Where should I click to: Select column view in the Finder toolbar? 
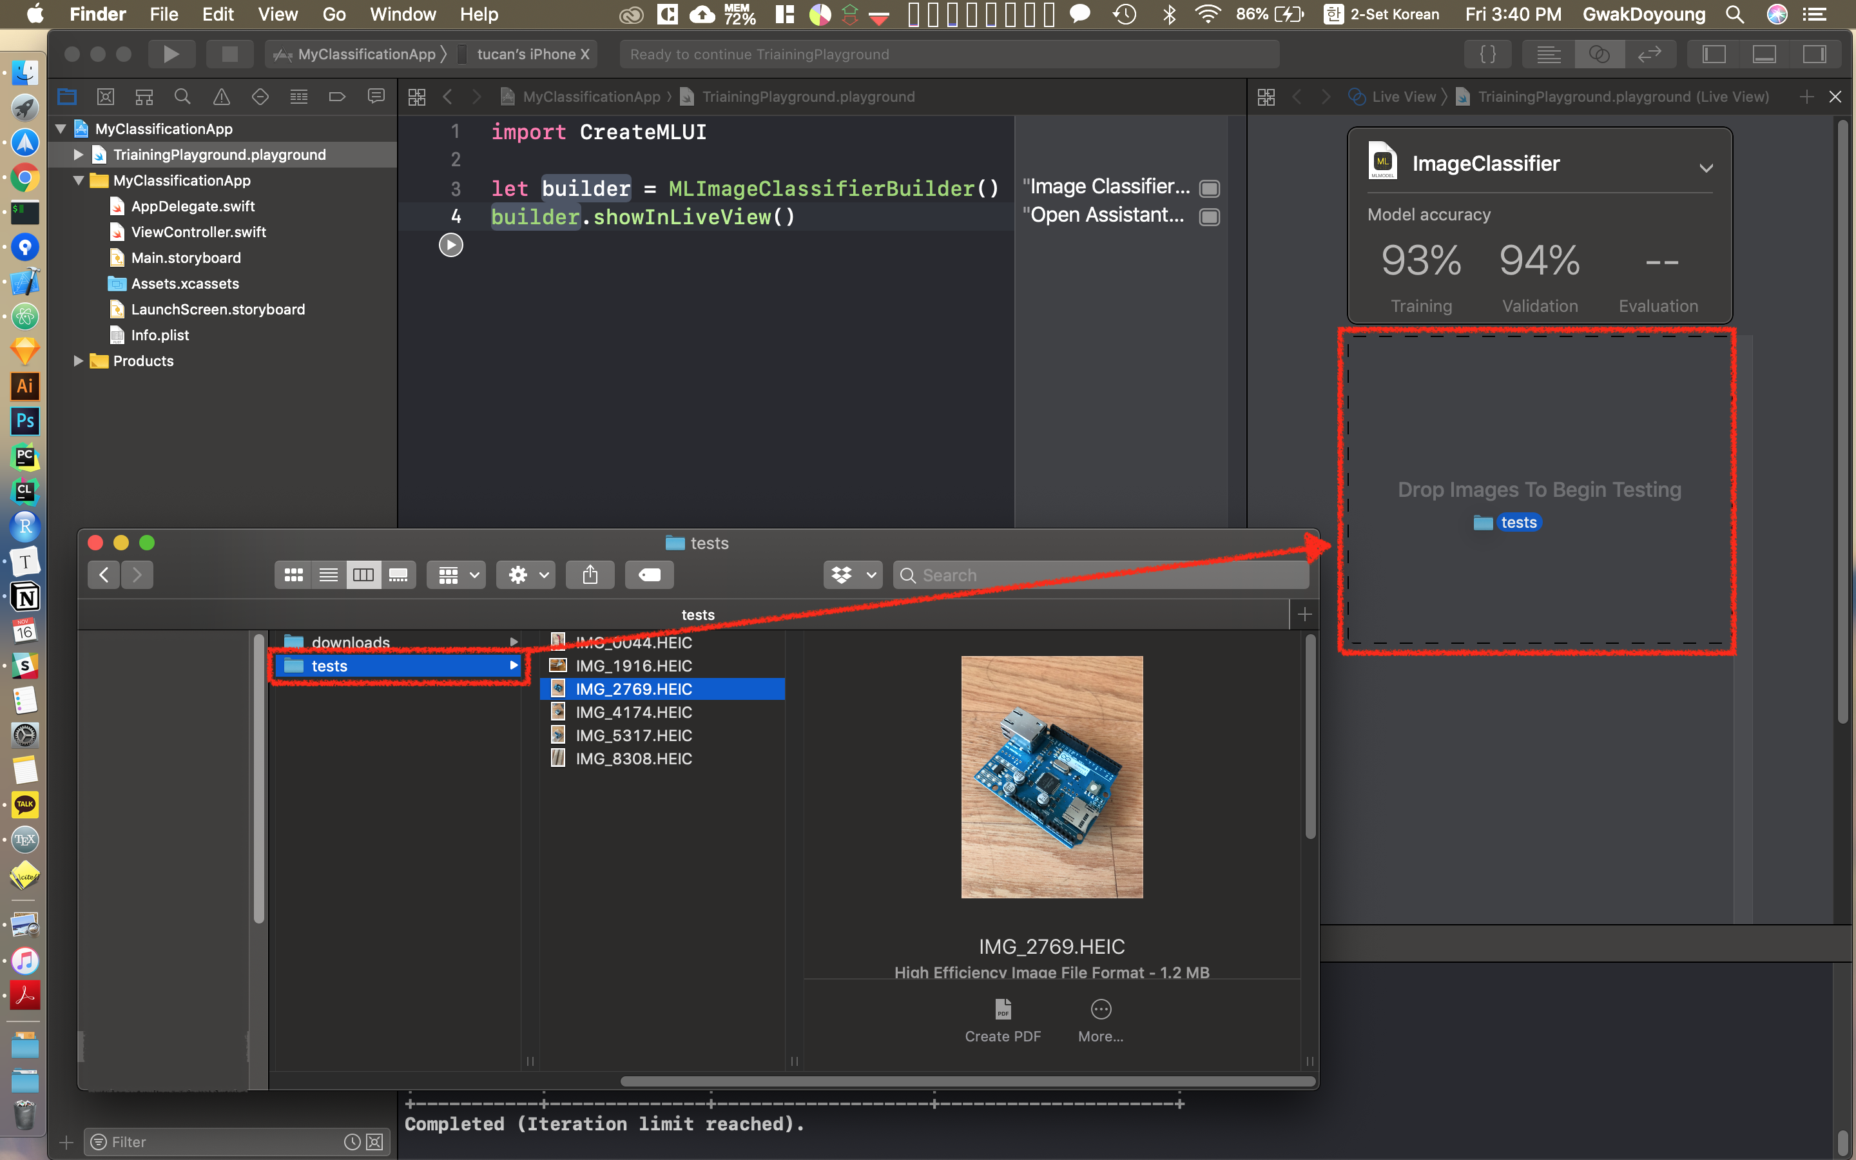[x=363, y=574]
